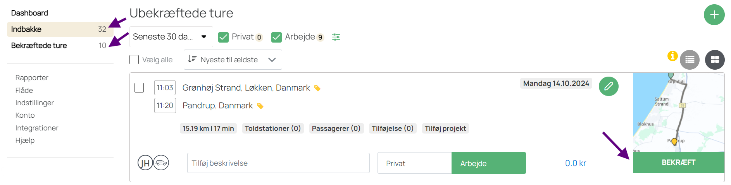This screenshot has width=731, height=185.
Task: Click the JH driver initials icon
Action: (145, 163)
